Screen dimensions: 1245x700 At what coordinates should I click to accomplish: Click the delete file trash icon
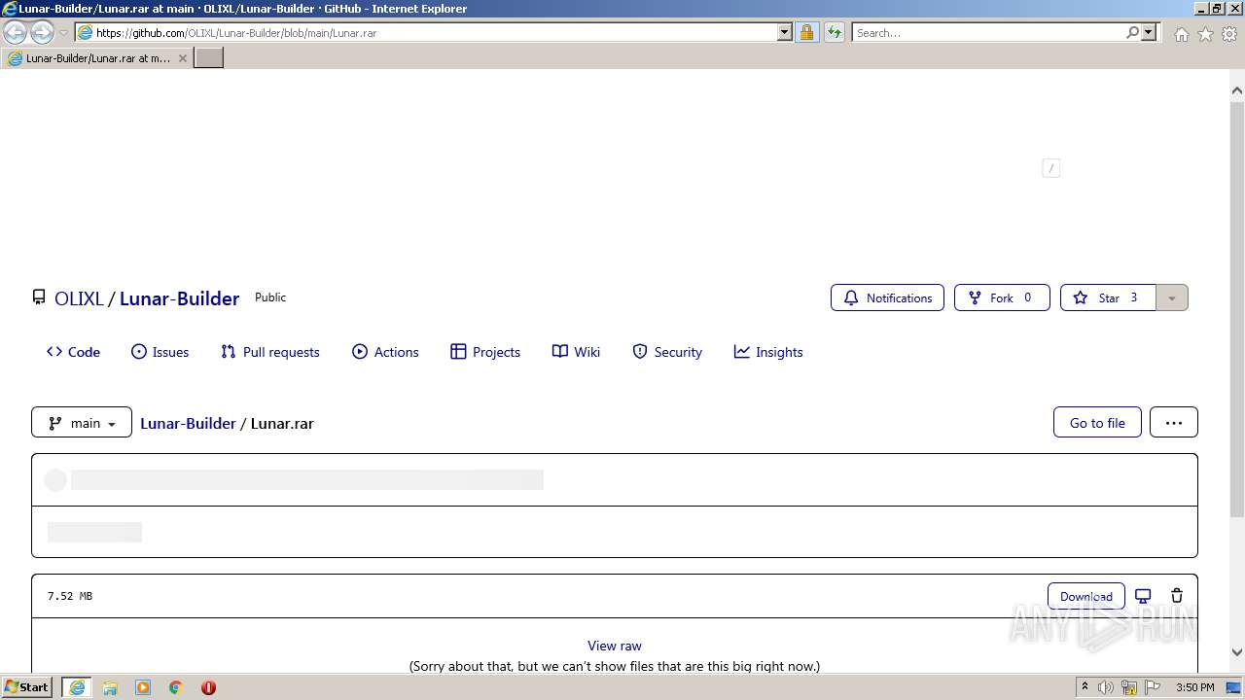pos(1177,596)
